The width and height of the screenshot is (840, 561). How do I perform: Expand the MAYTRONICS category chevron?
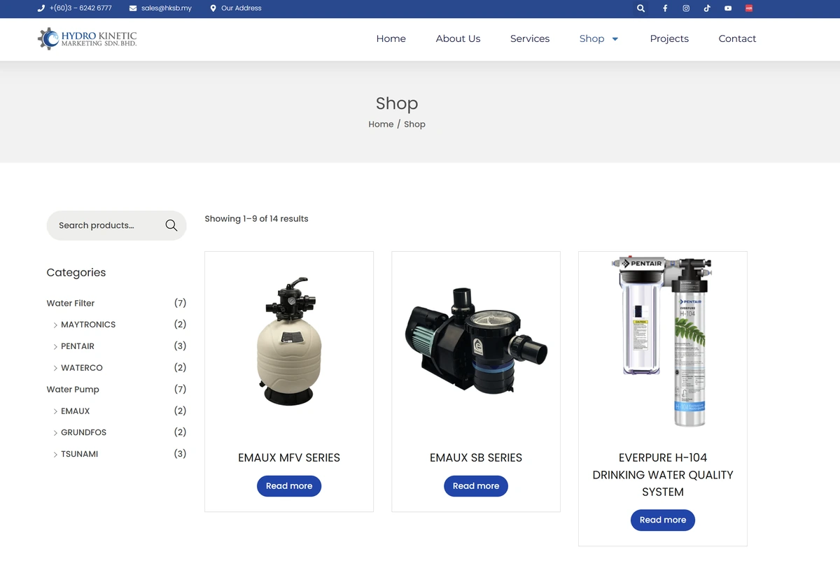[x=55, y=325]
